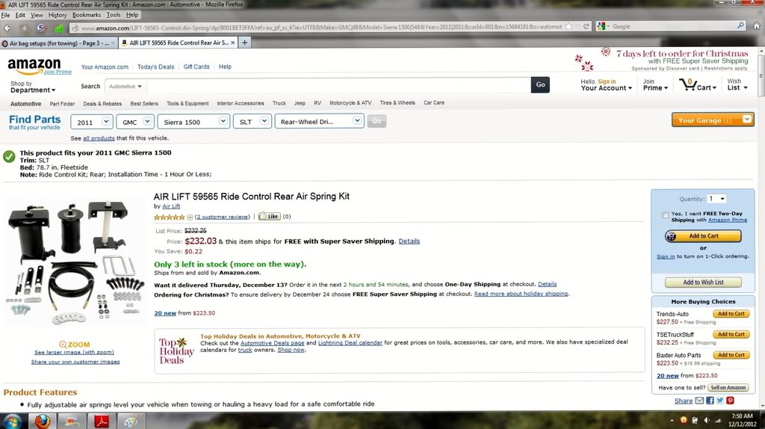This screenshot has height=429, width=765.
Task: Open the Firefox home page icon
Action: (756, 26)
